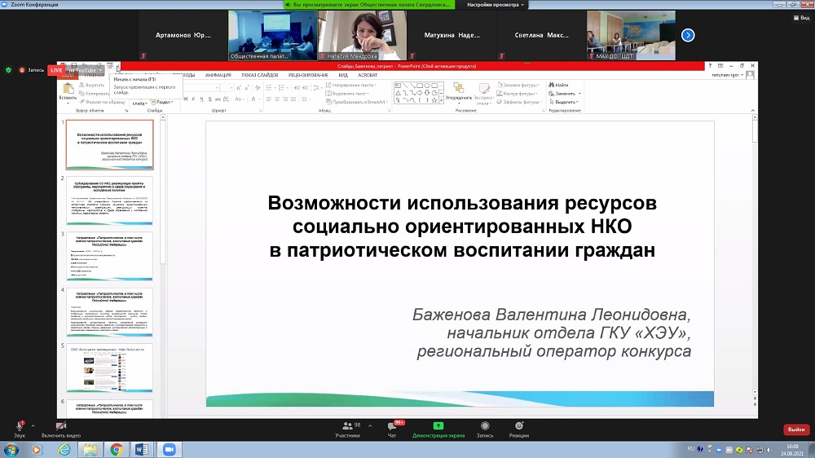Click Формат по образцу format painter
The width and height of the screenshot is (815, 458).
click(103, 102)
